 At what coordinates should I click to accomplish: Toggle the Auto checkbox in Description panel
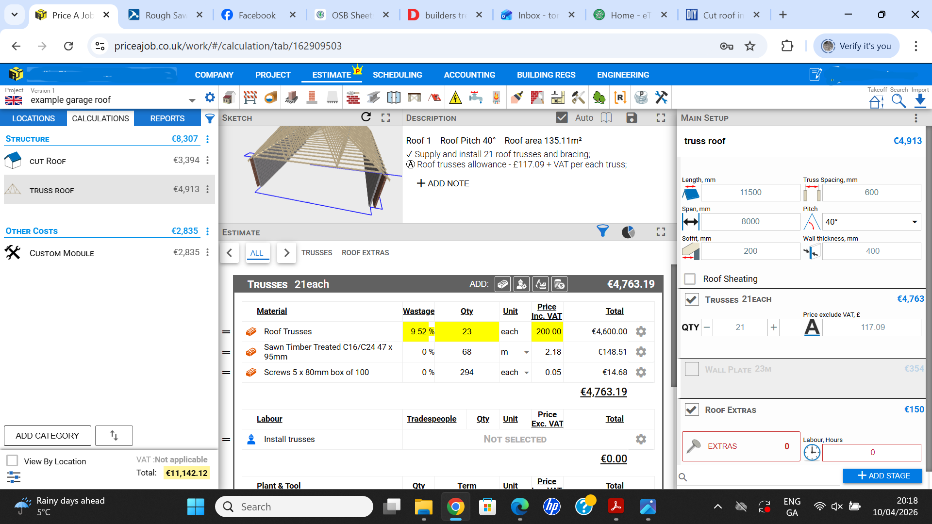(x=562, y=117)
